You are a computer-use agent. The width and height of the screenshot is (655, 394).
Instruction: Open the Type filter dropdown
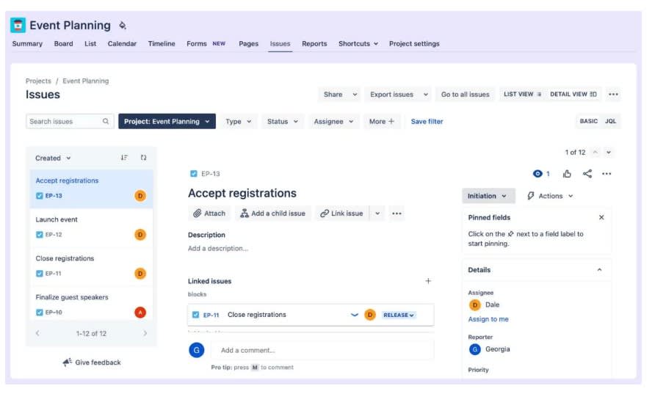pos(238,122)
